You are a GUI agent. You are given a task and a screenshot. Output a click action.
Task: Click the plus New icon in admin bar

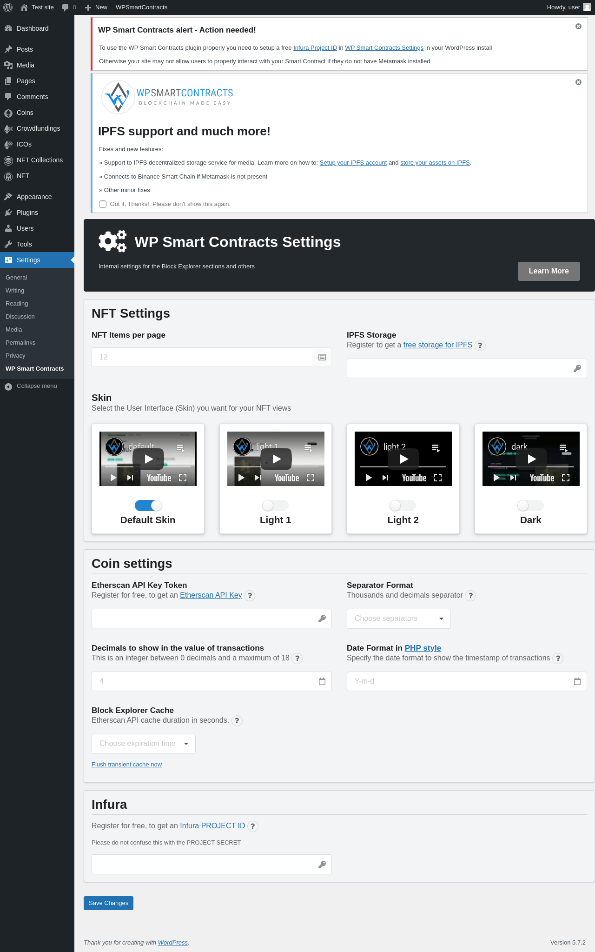coord(88,7)
